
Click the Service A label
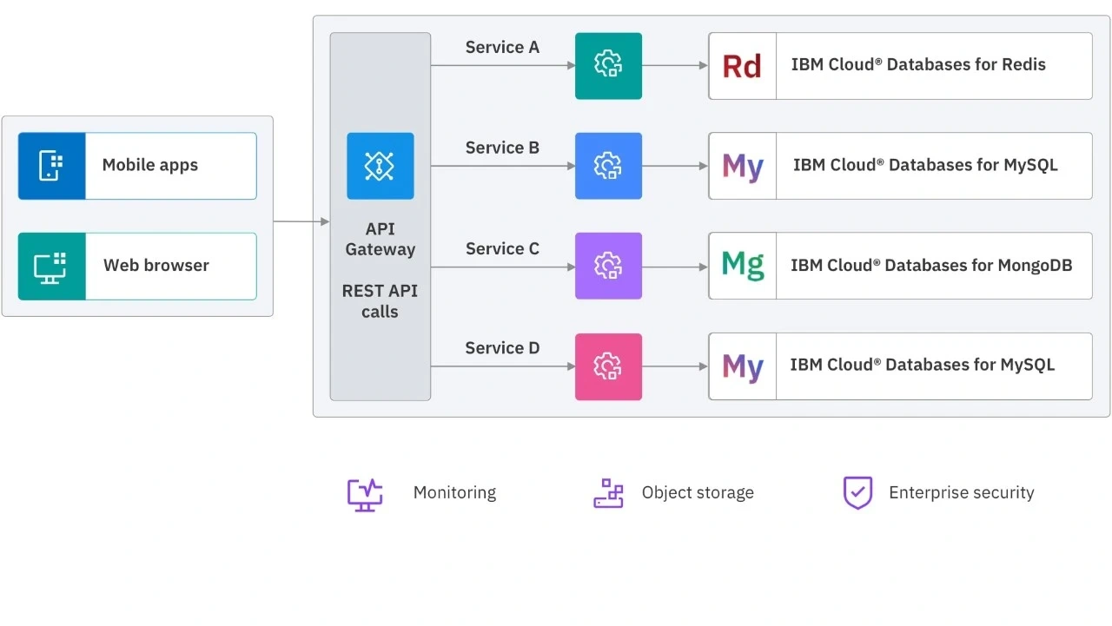[502, 48]
